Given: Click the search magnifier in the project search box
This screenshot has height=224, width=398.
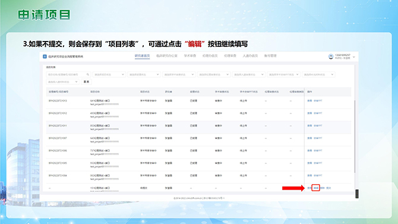Looking at the screenshot, I should (87, 74).
